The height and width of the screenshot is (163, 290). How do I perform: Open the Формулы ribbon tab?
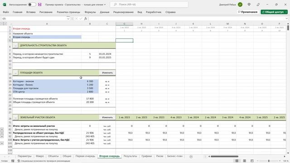[x=90, y=12]
